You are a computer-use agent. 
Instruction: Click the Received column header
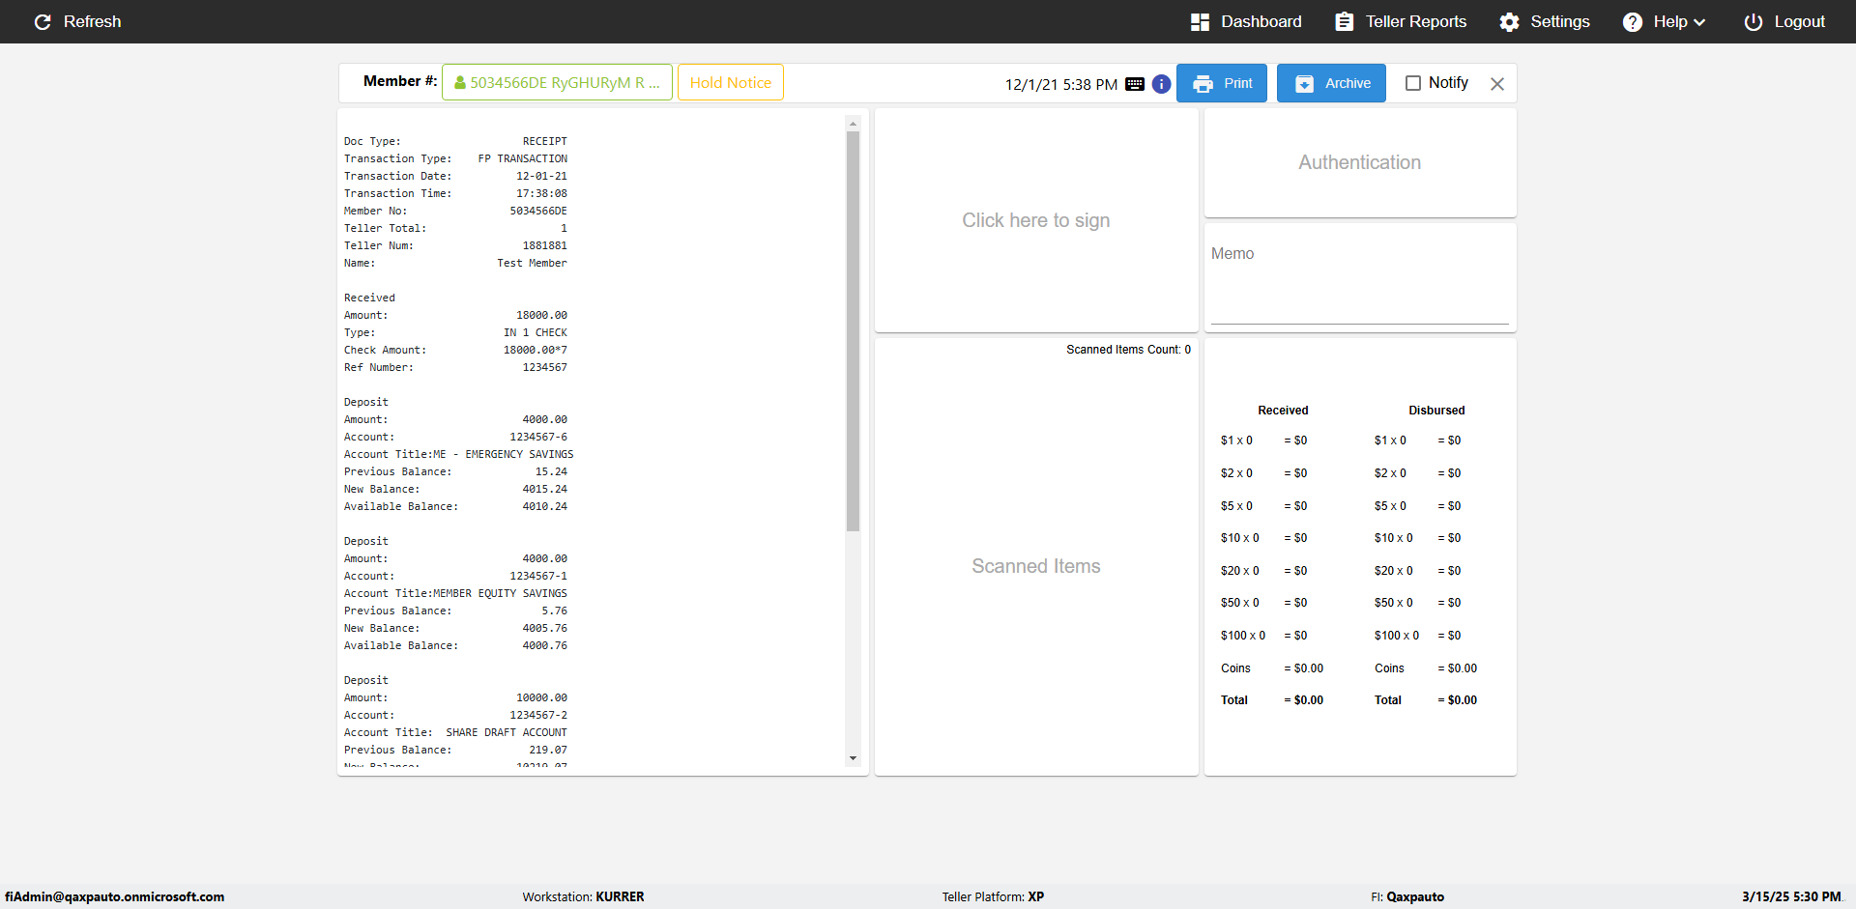tap(1283, 411)
